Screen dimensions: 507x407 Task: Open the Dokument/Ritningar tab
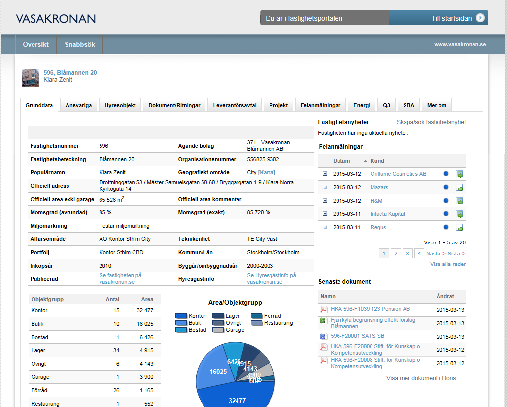[174, 105]
